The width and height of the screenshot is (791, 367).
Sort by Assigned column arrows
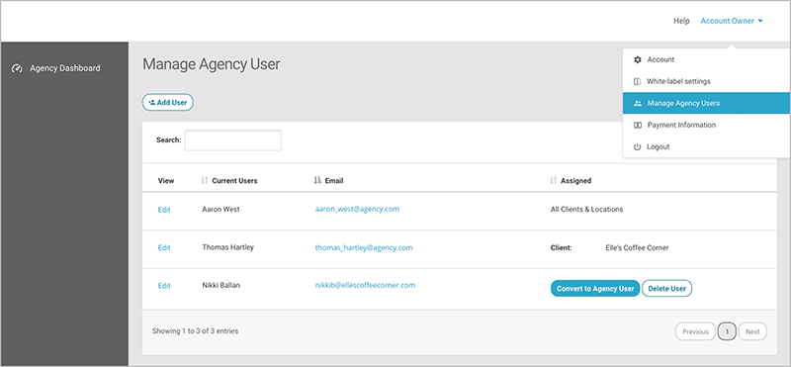[x=554, y=180]
